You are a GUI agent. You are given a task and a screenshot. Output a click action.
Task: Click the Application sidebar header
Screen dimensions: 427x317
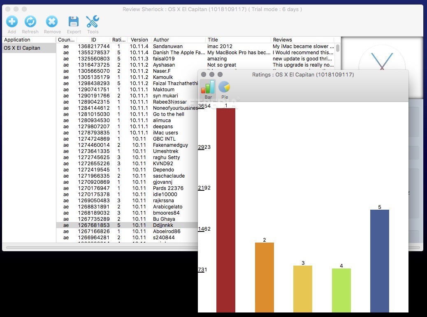point(29,40)
